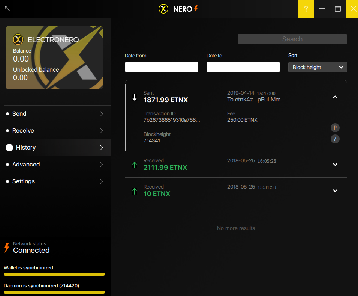358x296 pixels.
Task: Open the Receive menu item
Action: [x=57, y=131]
